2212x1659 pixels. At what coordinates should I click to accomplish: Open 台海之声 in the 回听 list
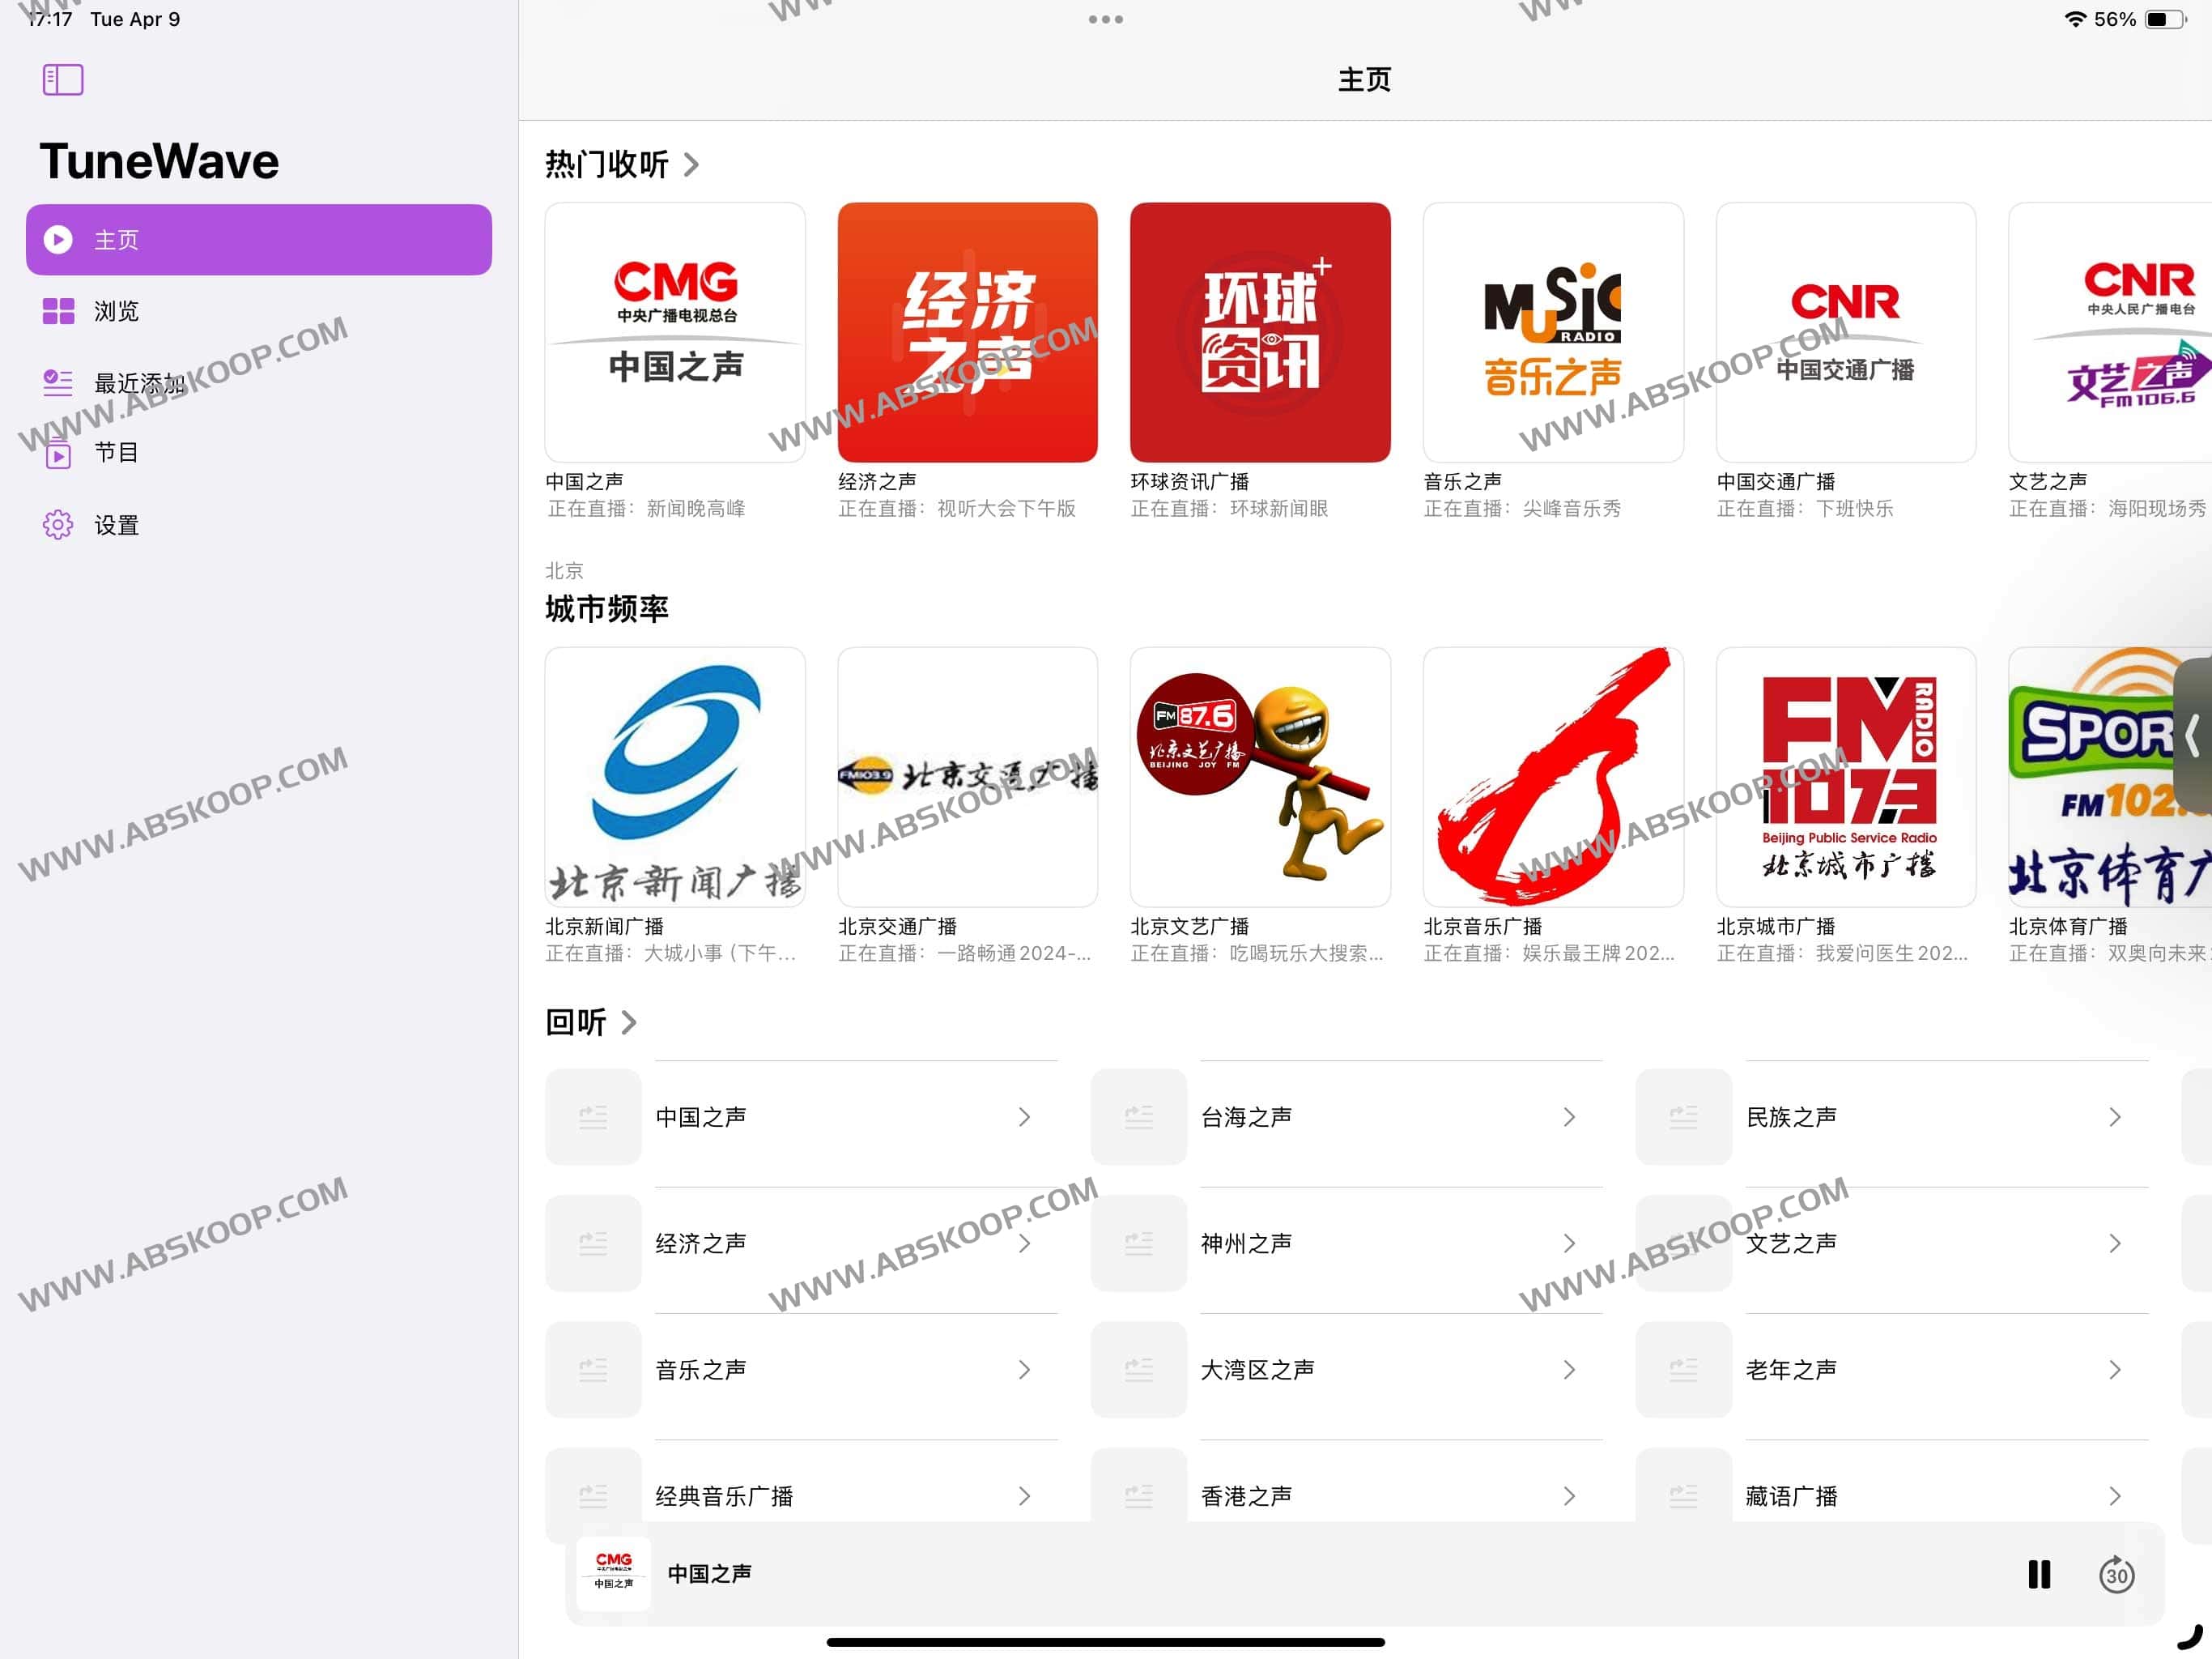(1246, 1117)
